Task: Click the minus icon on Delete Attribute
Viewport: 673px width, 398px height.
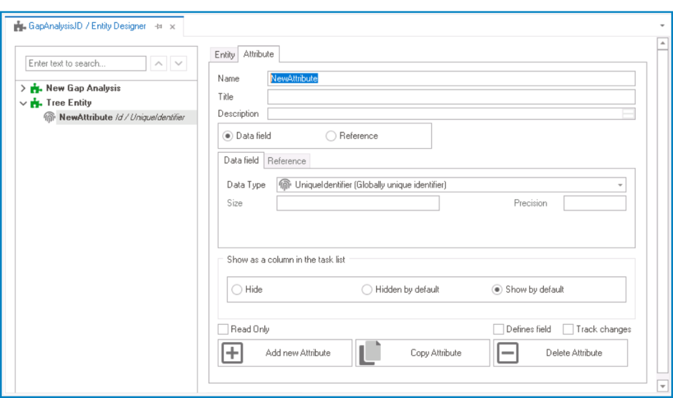Action: click(x=508, y=353)
